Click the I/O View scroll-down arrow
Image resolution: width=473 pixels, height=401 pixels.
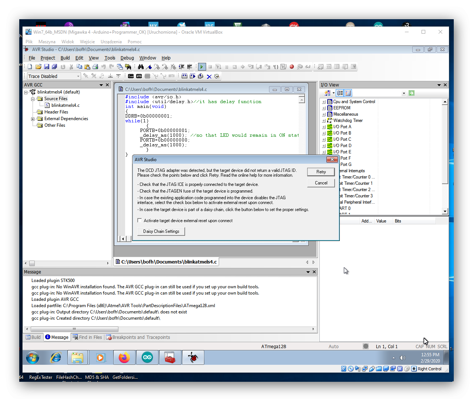(445, 211)
